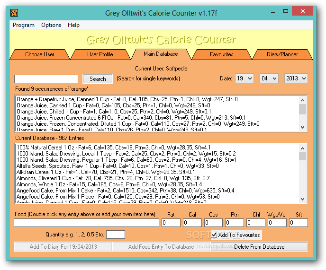Click database list scroll up arrow
The height and width of the screenshot is (270, 326).
(x=302, y=148)
